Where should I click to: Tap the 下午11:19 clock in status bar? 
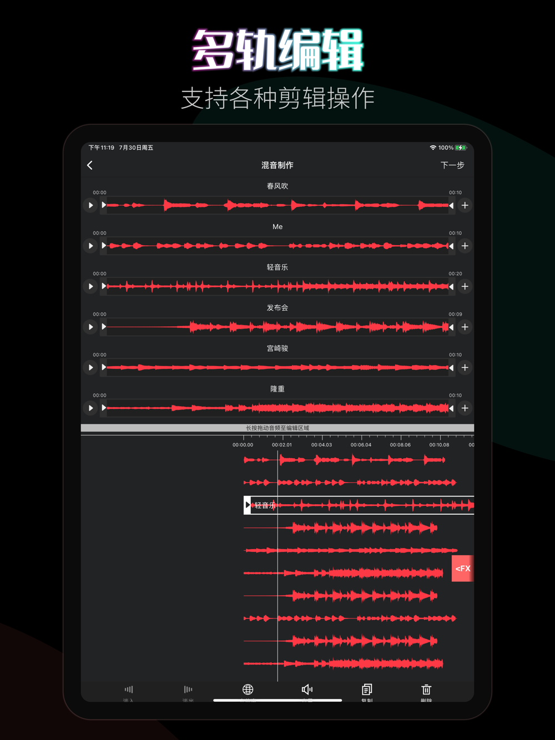102,148
